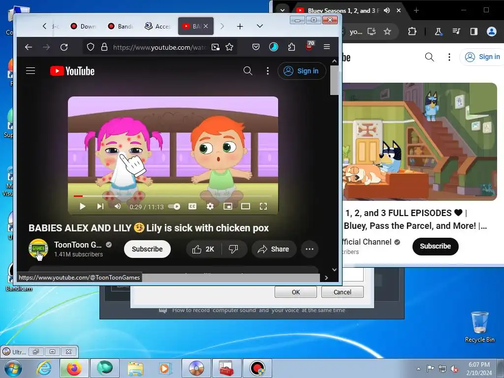Search YouTube in the Chrome window
Screen dimensions: 504x378
click(x=429, y=57)
